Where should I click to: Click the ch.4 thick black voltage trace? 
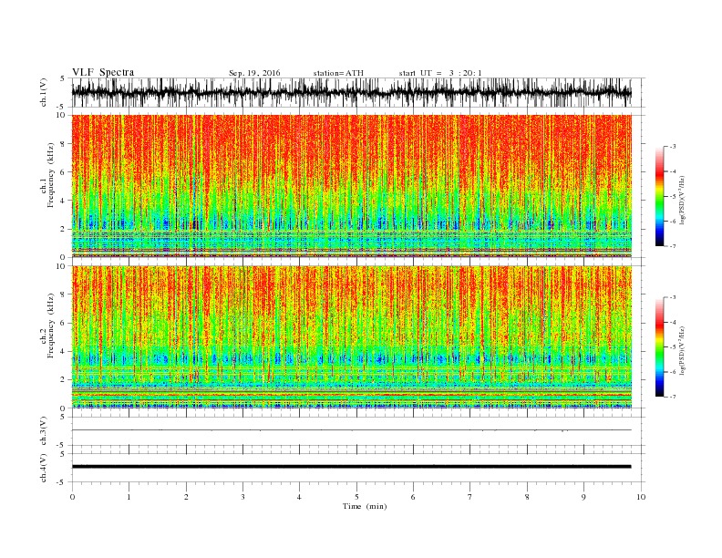coord(352,467)
